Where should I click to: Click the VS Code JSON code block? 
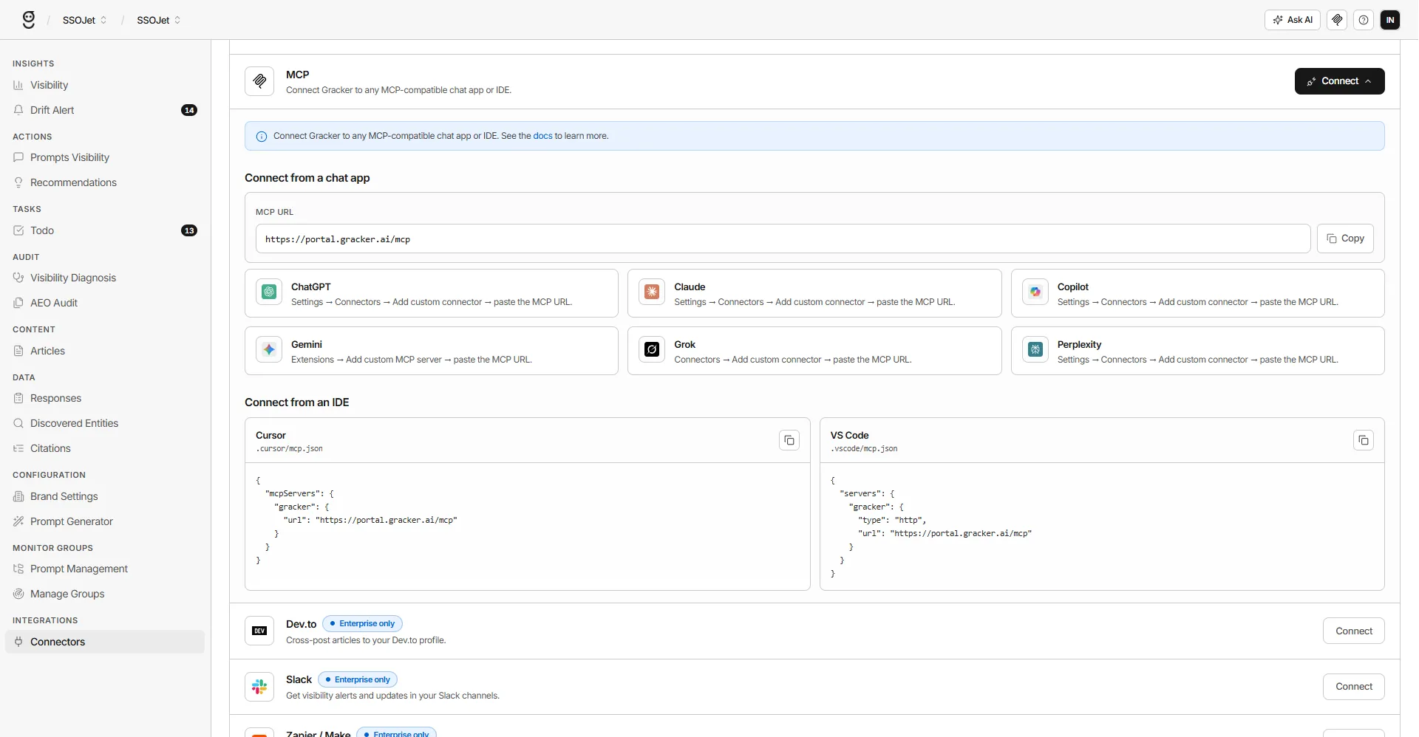point(1102,527)
